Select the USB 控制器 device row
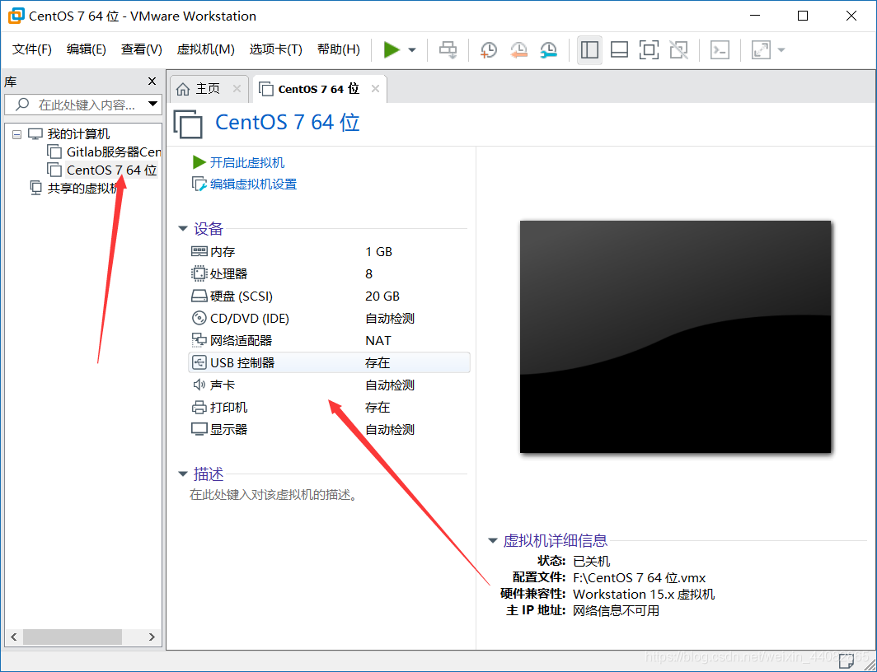The height and width of the screenshot is (672, 877). 329,362
